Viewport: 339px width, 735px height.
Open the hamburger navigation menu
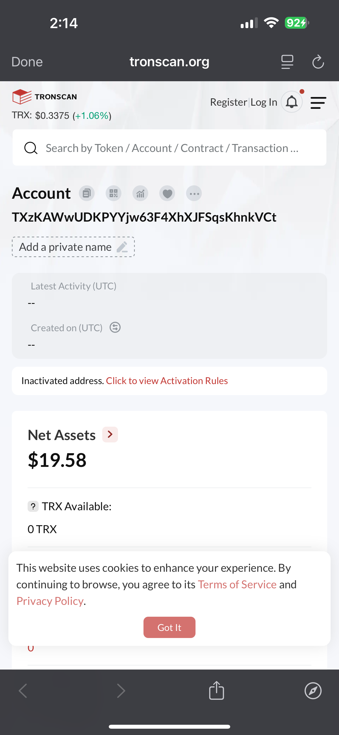[x=318, y=103]
